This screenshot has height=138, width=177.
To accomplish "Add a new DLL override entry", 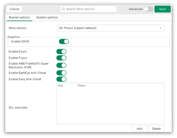I will pyautogui.click(x=139, y=129).
